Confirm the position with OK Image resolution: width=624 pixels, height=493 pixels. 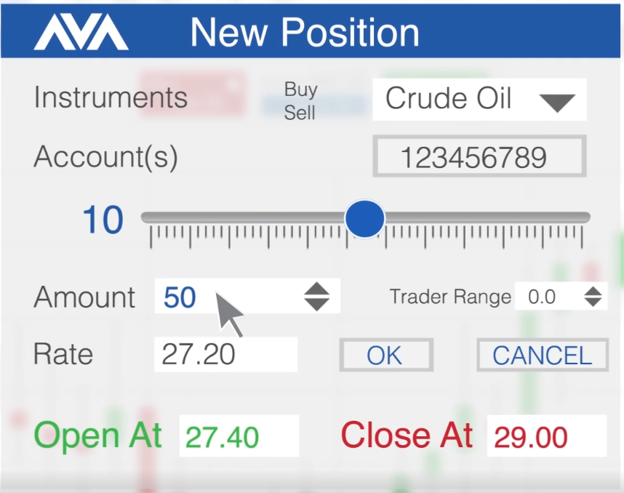tap(386, 355)
